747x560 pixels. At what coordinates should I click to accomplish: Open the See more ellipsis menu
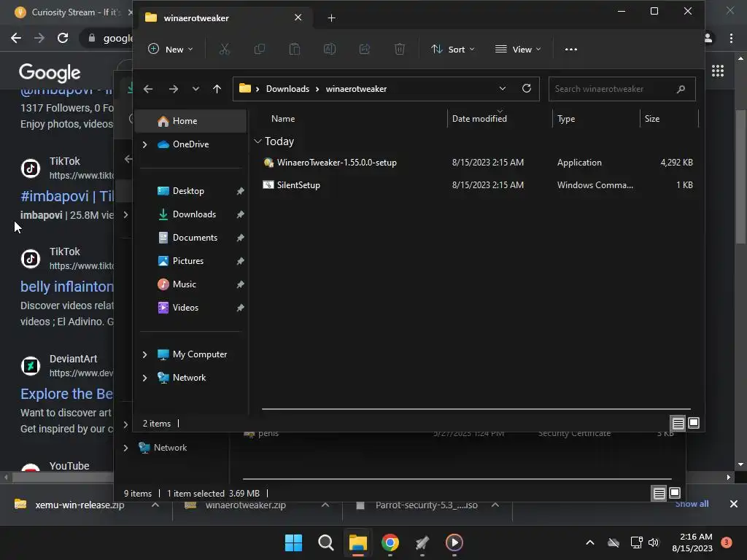click(x=570, y=49)
